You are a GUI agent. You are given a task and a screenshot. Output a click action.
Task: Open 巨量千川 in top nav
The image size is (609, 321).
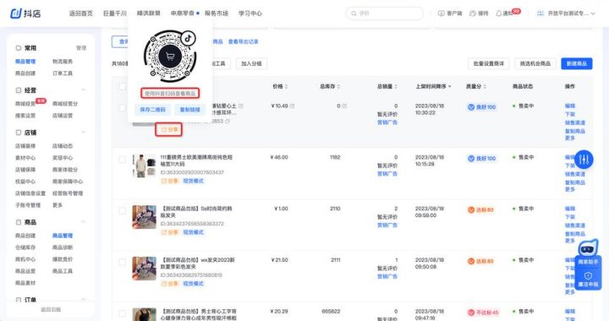point(114,14)
